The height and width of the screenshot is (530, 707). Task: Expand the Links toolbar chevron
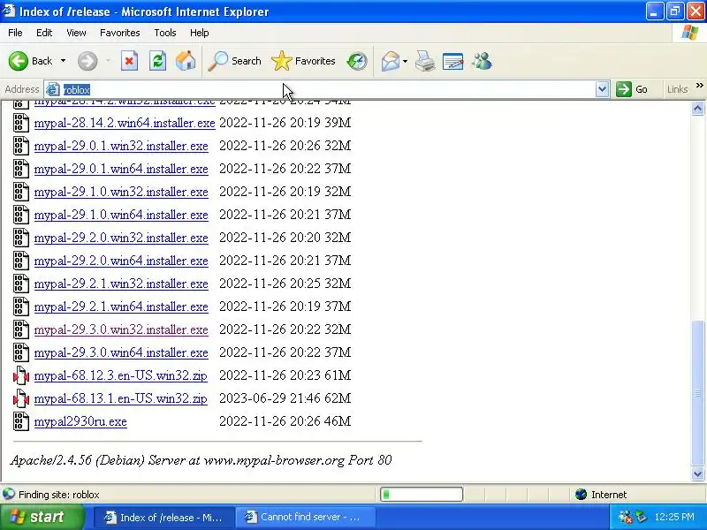coord(699,86)
